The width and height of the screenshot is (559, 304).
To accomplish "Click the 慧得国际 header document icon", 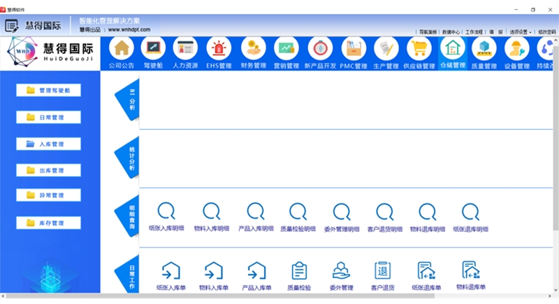I will pos(11,26).
